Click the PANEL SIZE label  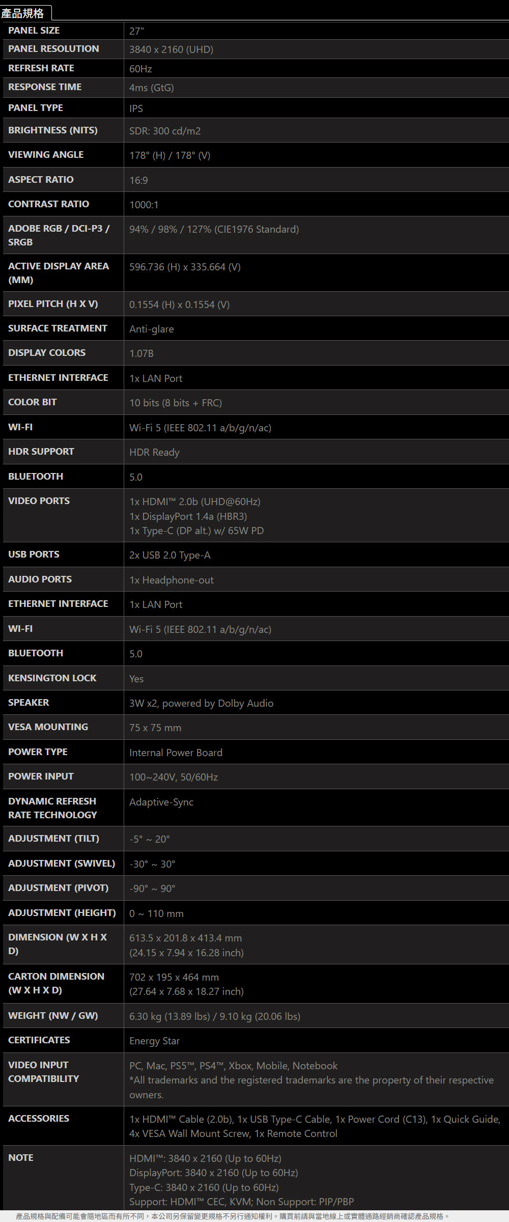34,31
